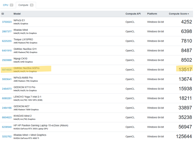
Task: Switch to the CPU tab
Action: 8,5
